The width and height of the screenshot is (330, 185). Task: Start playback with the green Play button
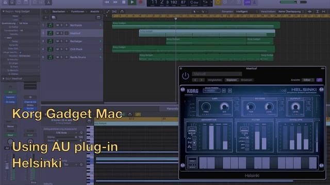pos(132,2)
